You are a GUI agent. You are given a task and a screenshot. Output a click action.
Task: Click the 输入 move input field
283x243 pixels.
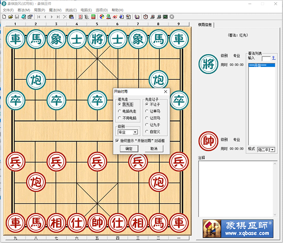click(x=266, y=59)
